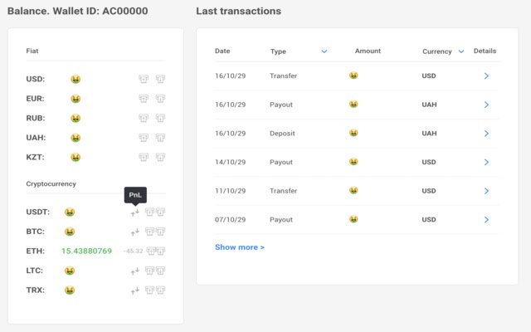Expand details of 07/10/29 Payout transaction
Screen dimensions: 531x332
click(x=486, y=220)
